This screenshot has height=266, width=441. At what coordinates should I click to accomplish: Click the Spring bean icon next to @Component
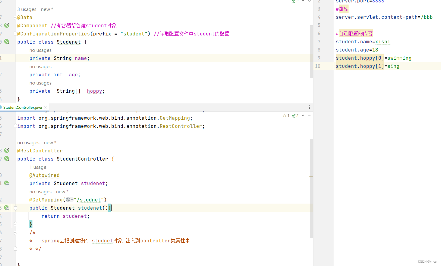pos(7,25)
